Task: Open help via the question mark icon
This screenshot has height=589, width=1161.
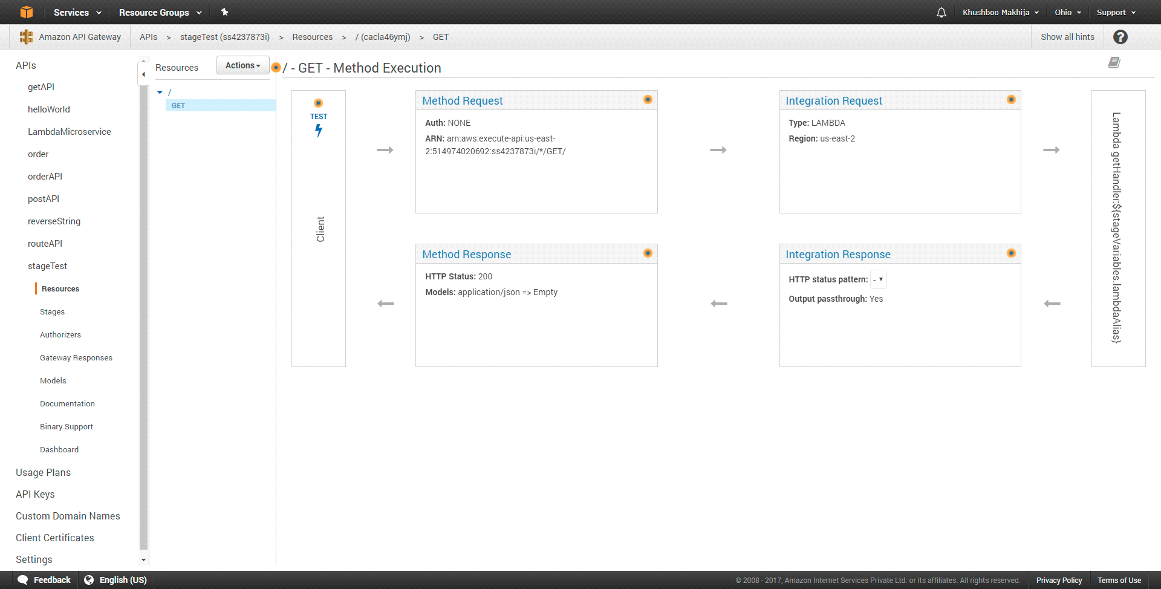Action: click(x=1120, y=37)
